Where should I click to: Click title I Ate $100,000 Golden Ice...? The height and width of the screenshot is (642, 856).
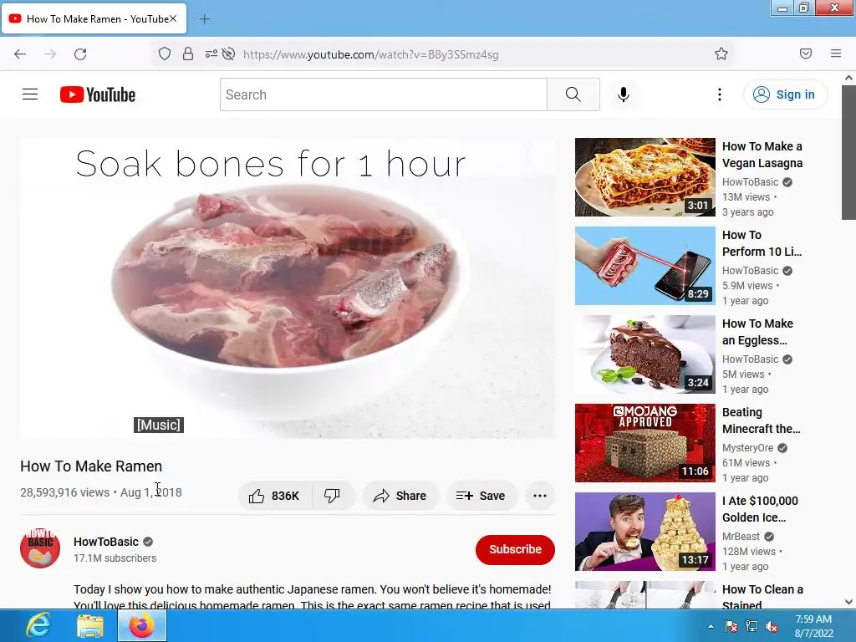[760, 509]
